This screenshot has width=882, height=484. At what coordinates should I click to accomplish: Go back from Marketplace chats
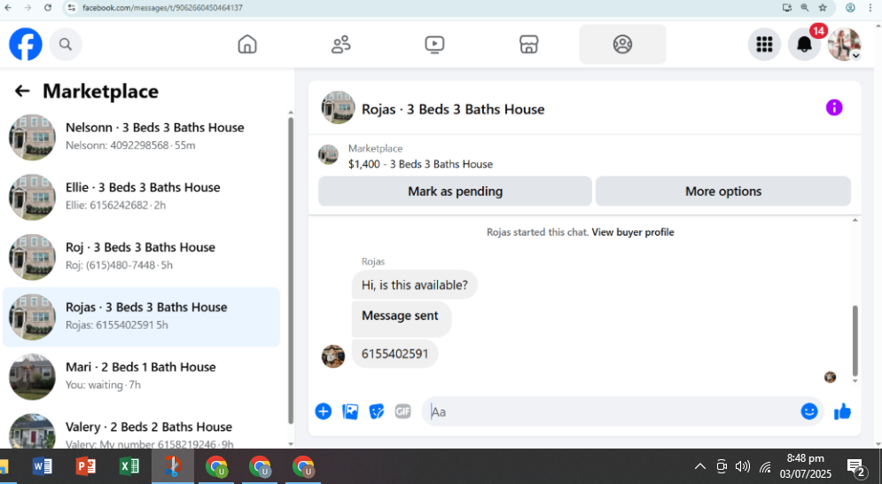point(22,91)
